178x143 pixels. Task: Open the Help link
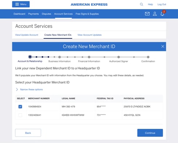point(150,4)
